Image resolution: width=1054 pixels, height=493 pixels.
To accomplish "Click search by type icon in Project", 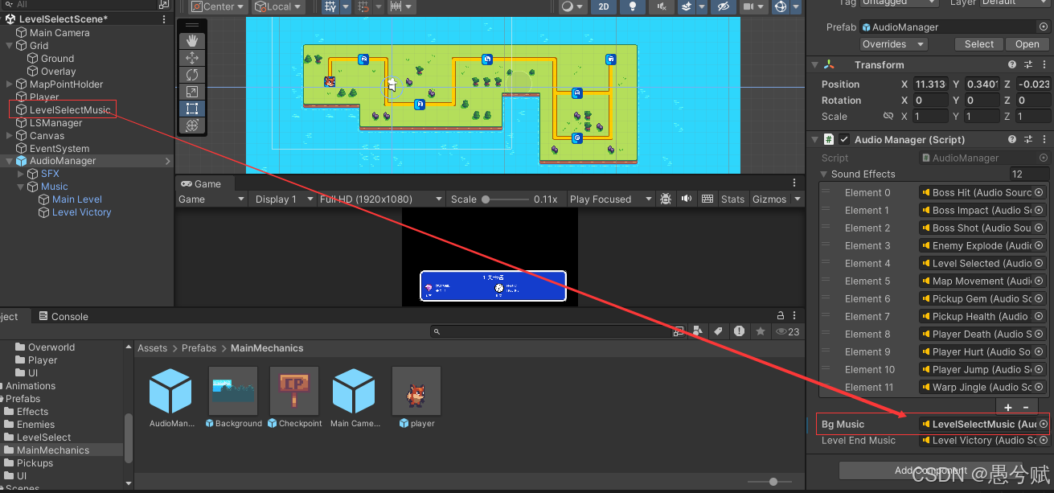I will coord(697,331).
